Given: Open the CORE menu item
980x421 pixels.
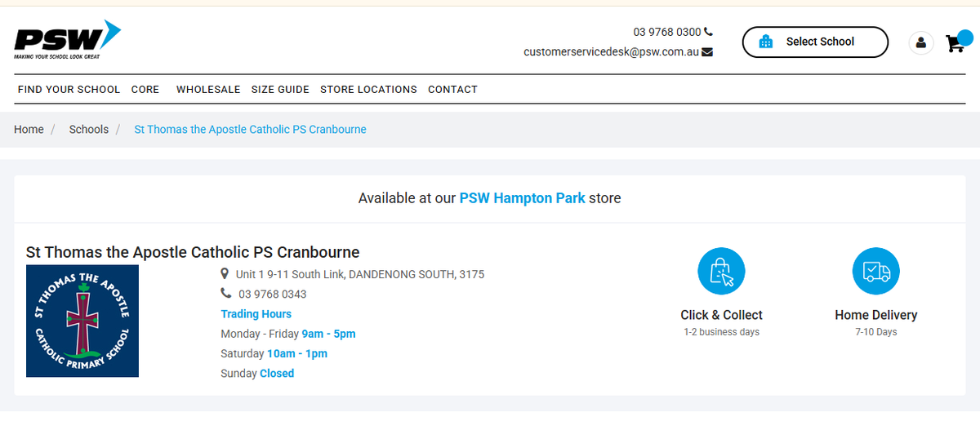Looking at the screenshot, I should [145, 90].
